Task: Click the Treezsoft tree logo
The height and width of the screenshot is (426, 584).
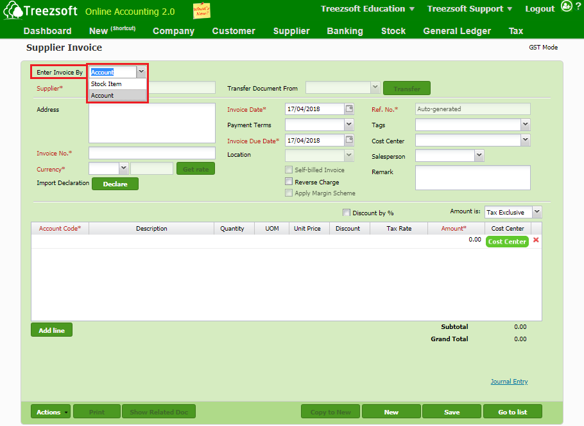Action: point(13,10)
